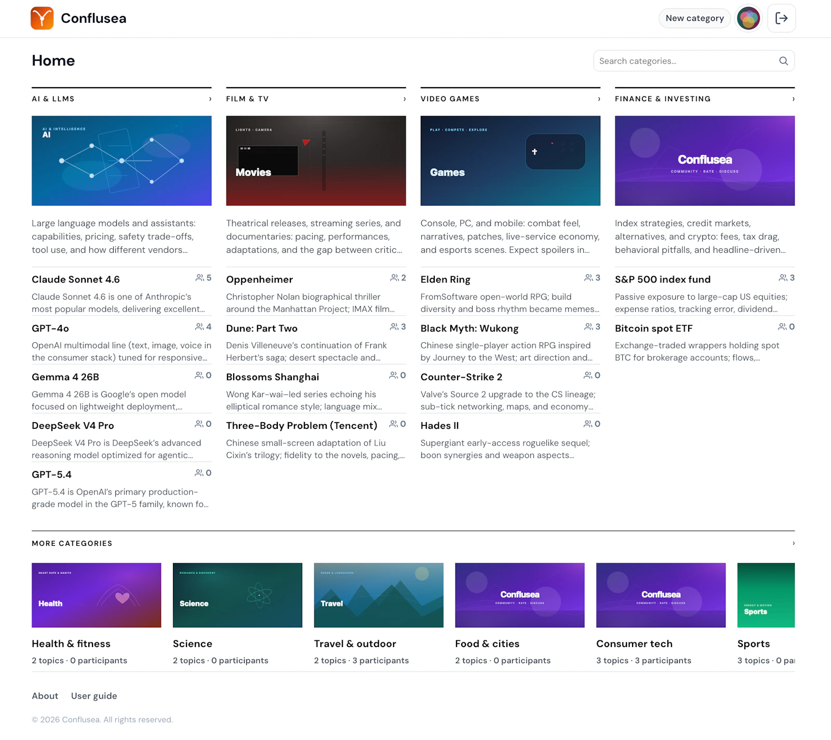Open the Claude Sonnet 4.6 topic
Viewport: 831px width, 740px height.
point(76,279)
